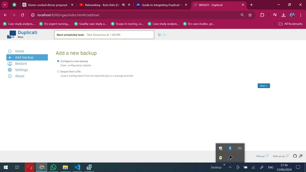Select 'Import from a file' option
The width and height of the screenshot is (306, 172).
tap(58, 71)
